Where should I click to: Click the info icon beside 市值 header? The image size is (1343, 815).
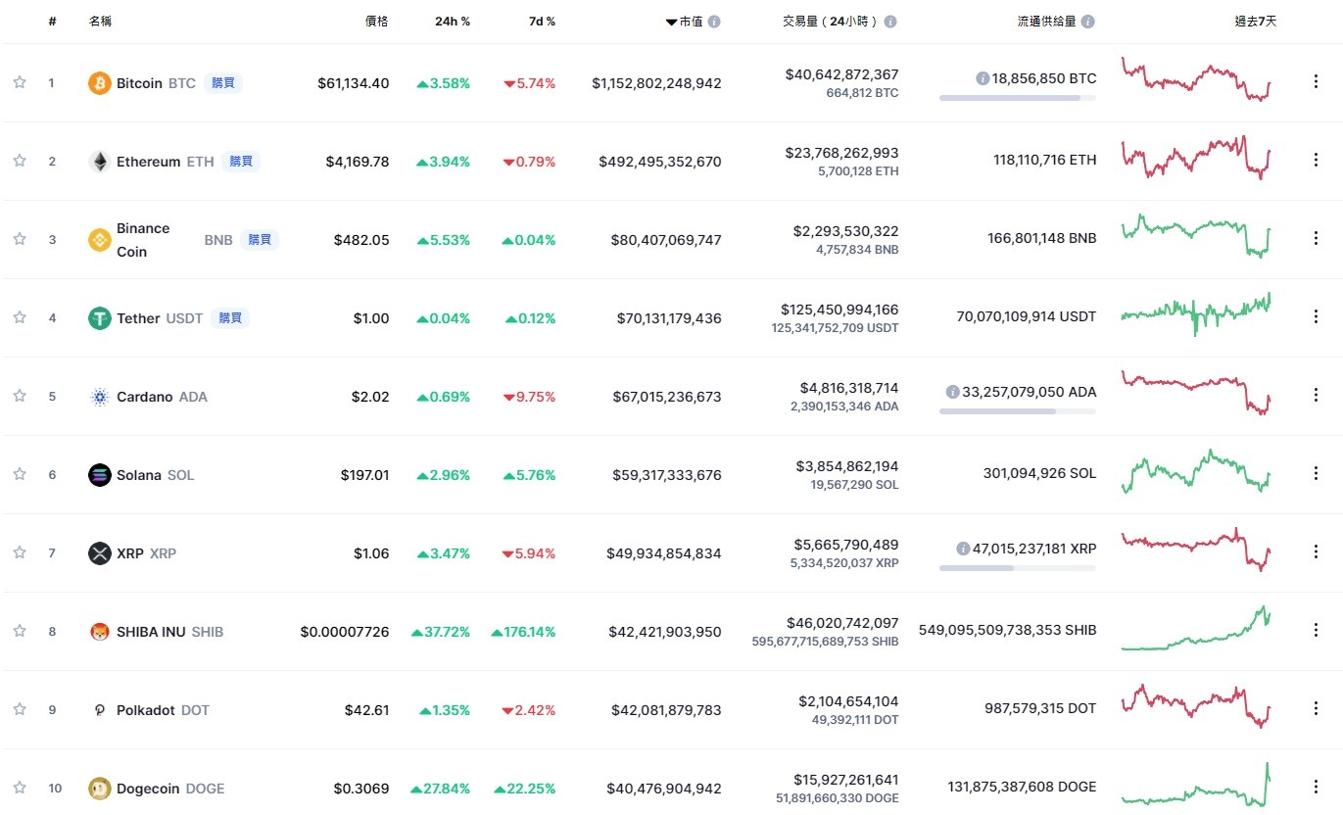[x=714, y=22]
